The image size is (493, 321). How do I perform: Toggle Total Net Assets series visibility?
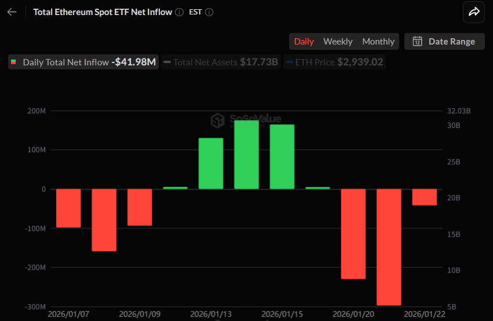pyautogui.click(x=221, y=62)
